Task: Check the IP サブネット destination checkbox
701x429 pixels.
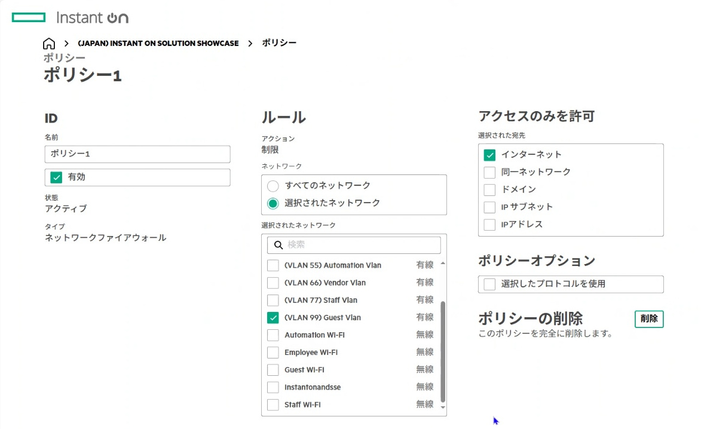Action: click(x=490, y=207)
